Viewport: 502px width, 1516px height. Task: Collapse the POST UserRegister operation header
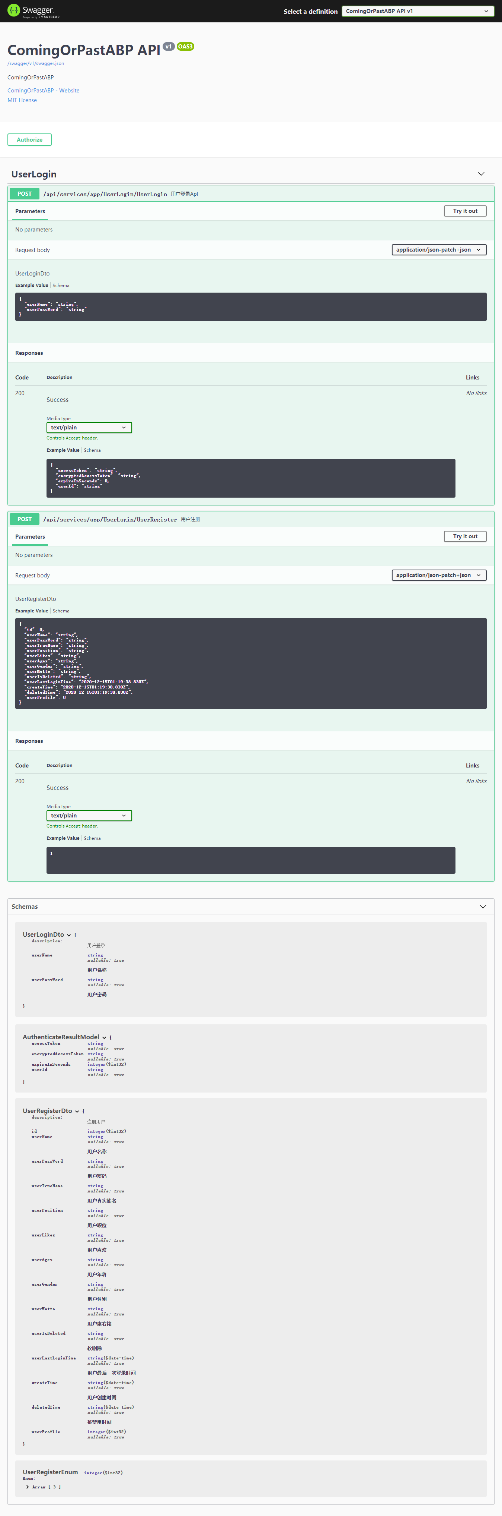tap(251, 519)
